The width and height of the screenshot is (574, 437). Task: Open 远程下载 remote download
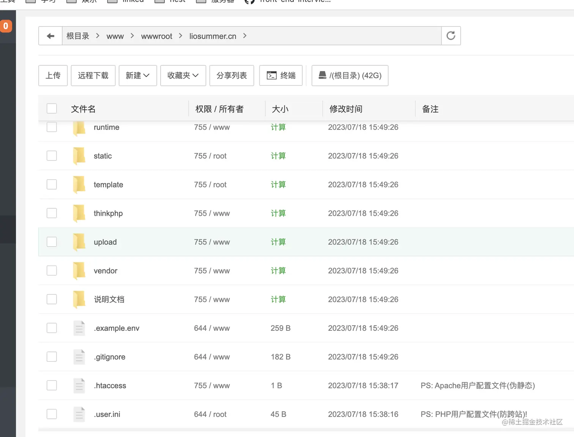93,75
